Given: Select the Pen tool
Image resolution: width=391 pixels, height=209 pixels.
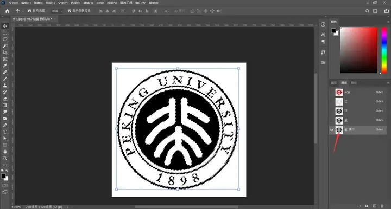Looking at the screenshot, I should [5, 125].
